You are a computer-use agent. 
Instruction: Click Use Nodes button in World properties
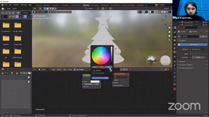pos(193,45)
